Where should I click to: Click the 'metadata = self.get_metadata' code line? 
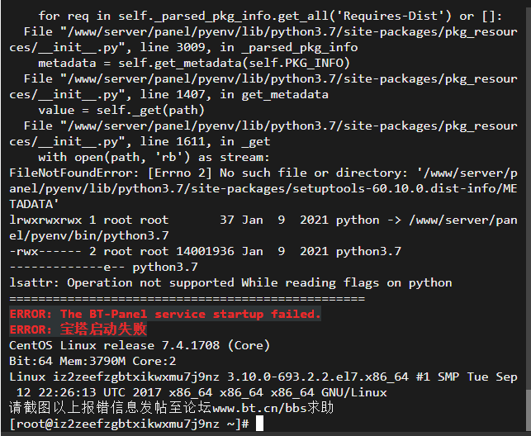coord(194,64)
